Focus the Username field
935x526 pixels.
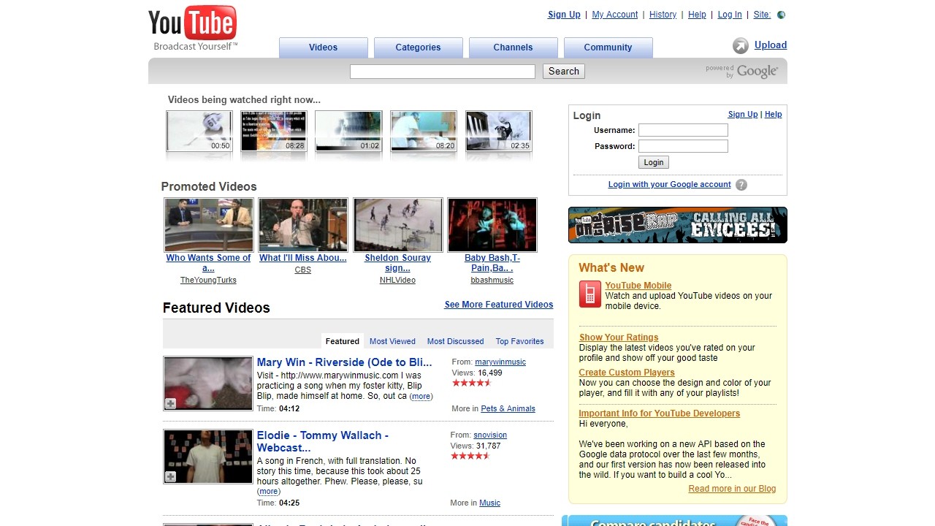click(x=683, y=130)
